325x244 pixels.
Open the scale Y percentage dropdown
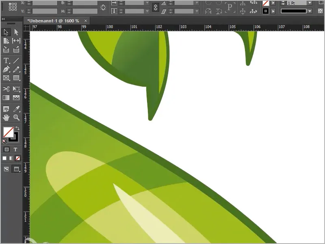pos(147,11)
